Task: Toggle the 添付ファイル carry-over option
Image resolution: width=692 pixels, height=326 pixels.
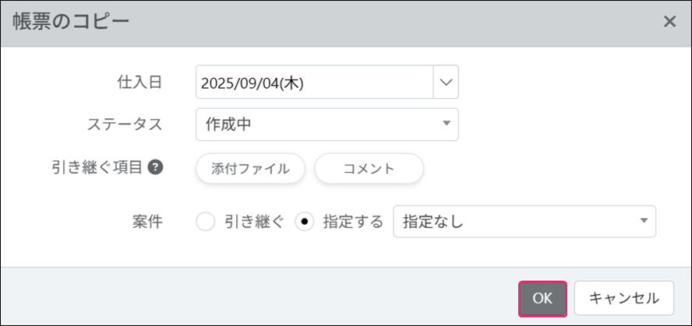Action: point(251,168)
